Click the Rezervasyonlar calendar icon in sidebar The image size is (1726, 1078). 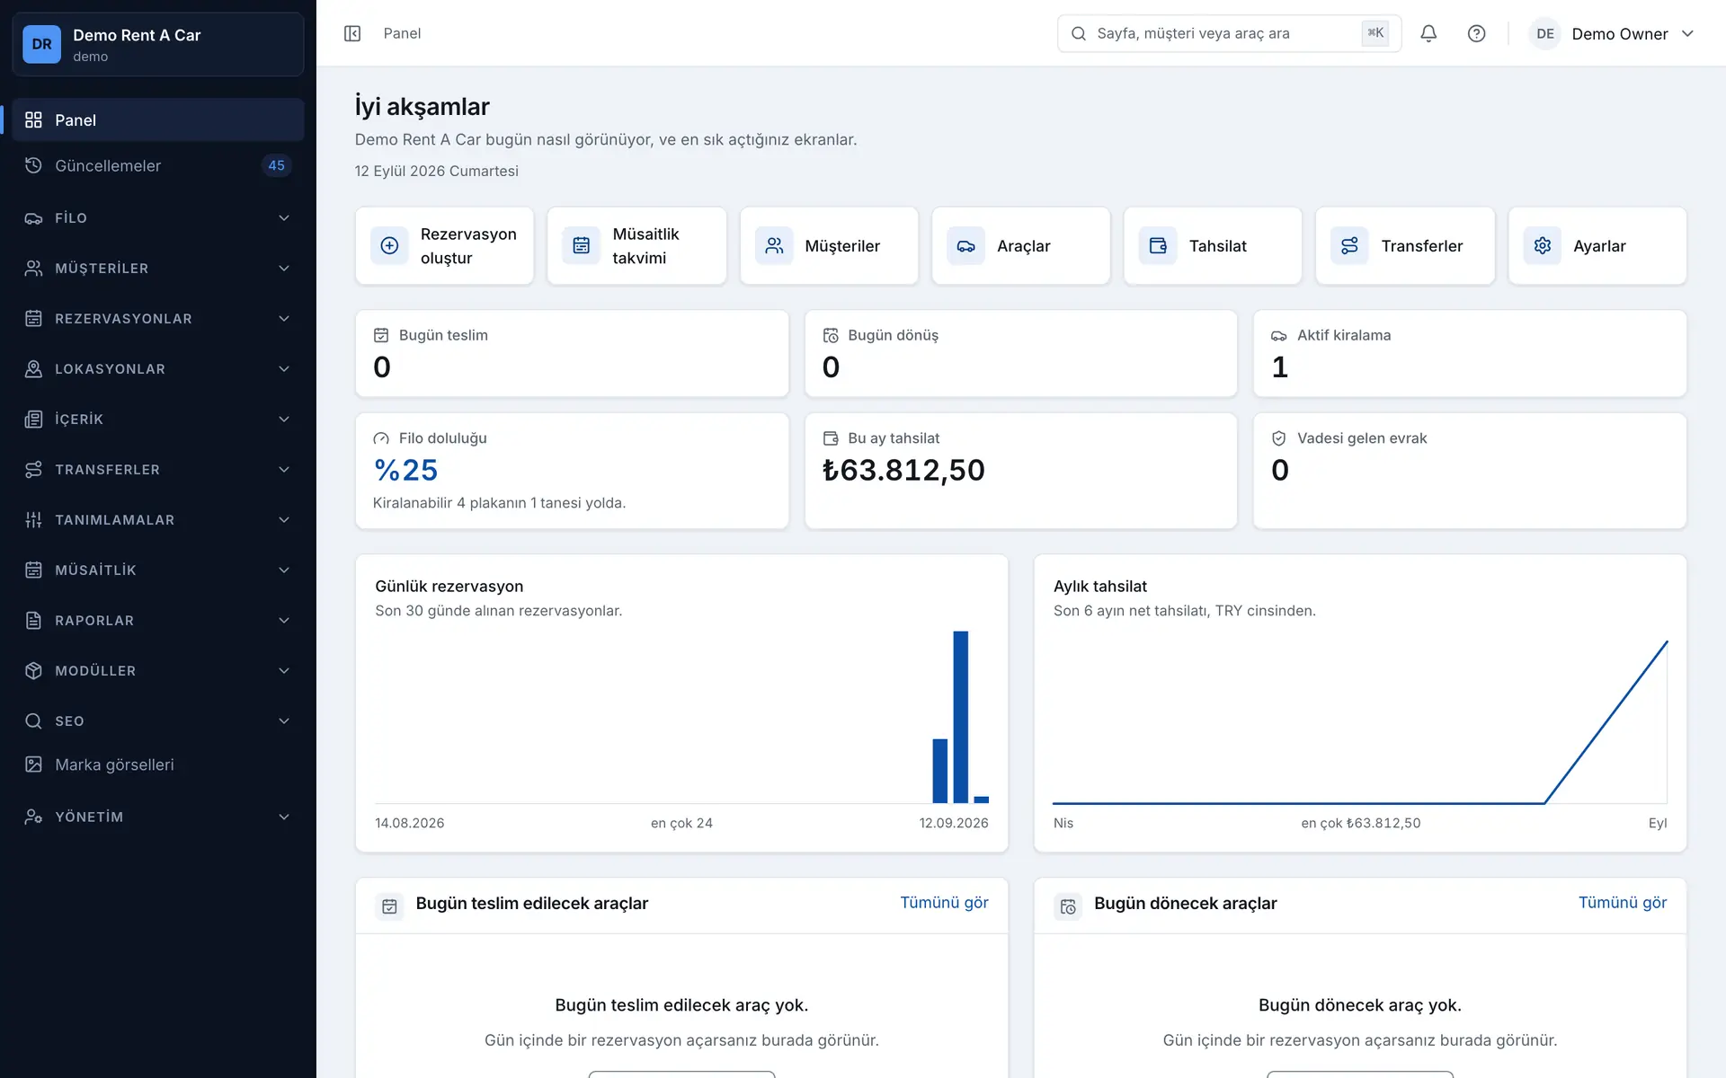click(x=33, y=319)
